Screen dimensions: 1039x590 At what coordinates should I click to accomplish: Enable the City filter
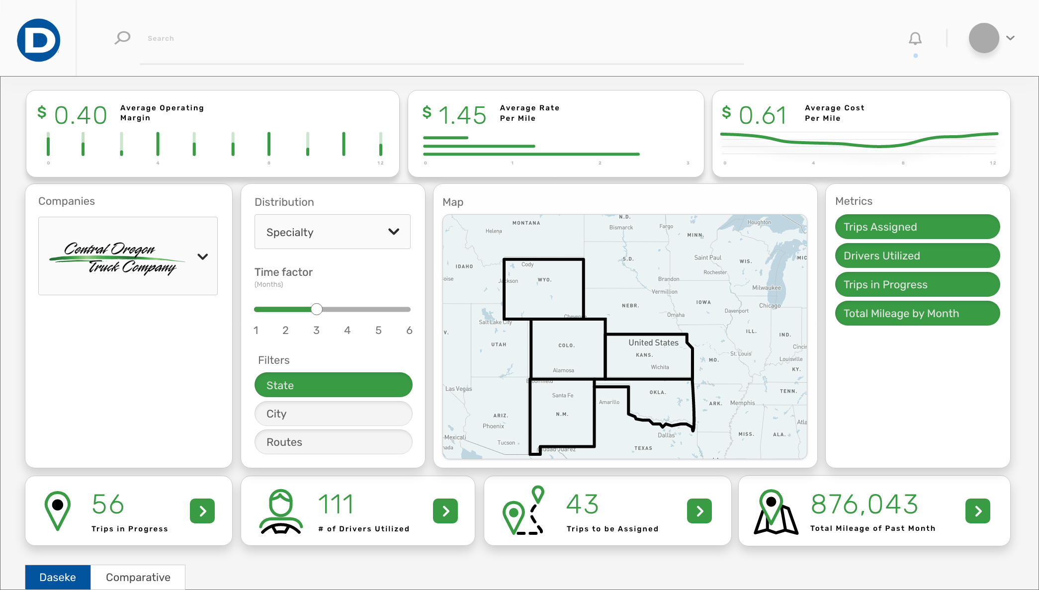pyautogui.click(x=333, y=414)
